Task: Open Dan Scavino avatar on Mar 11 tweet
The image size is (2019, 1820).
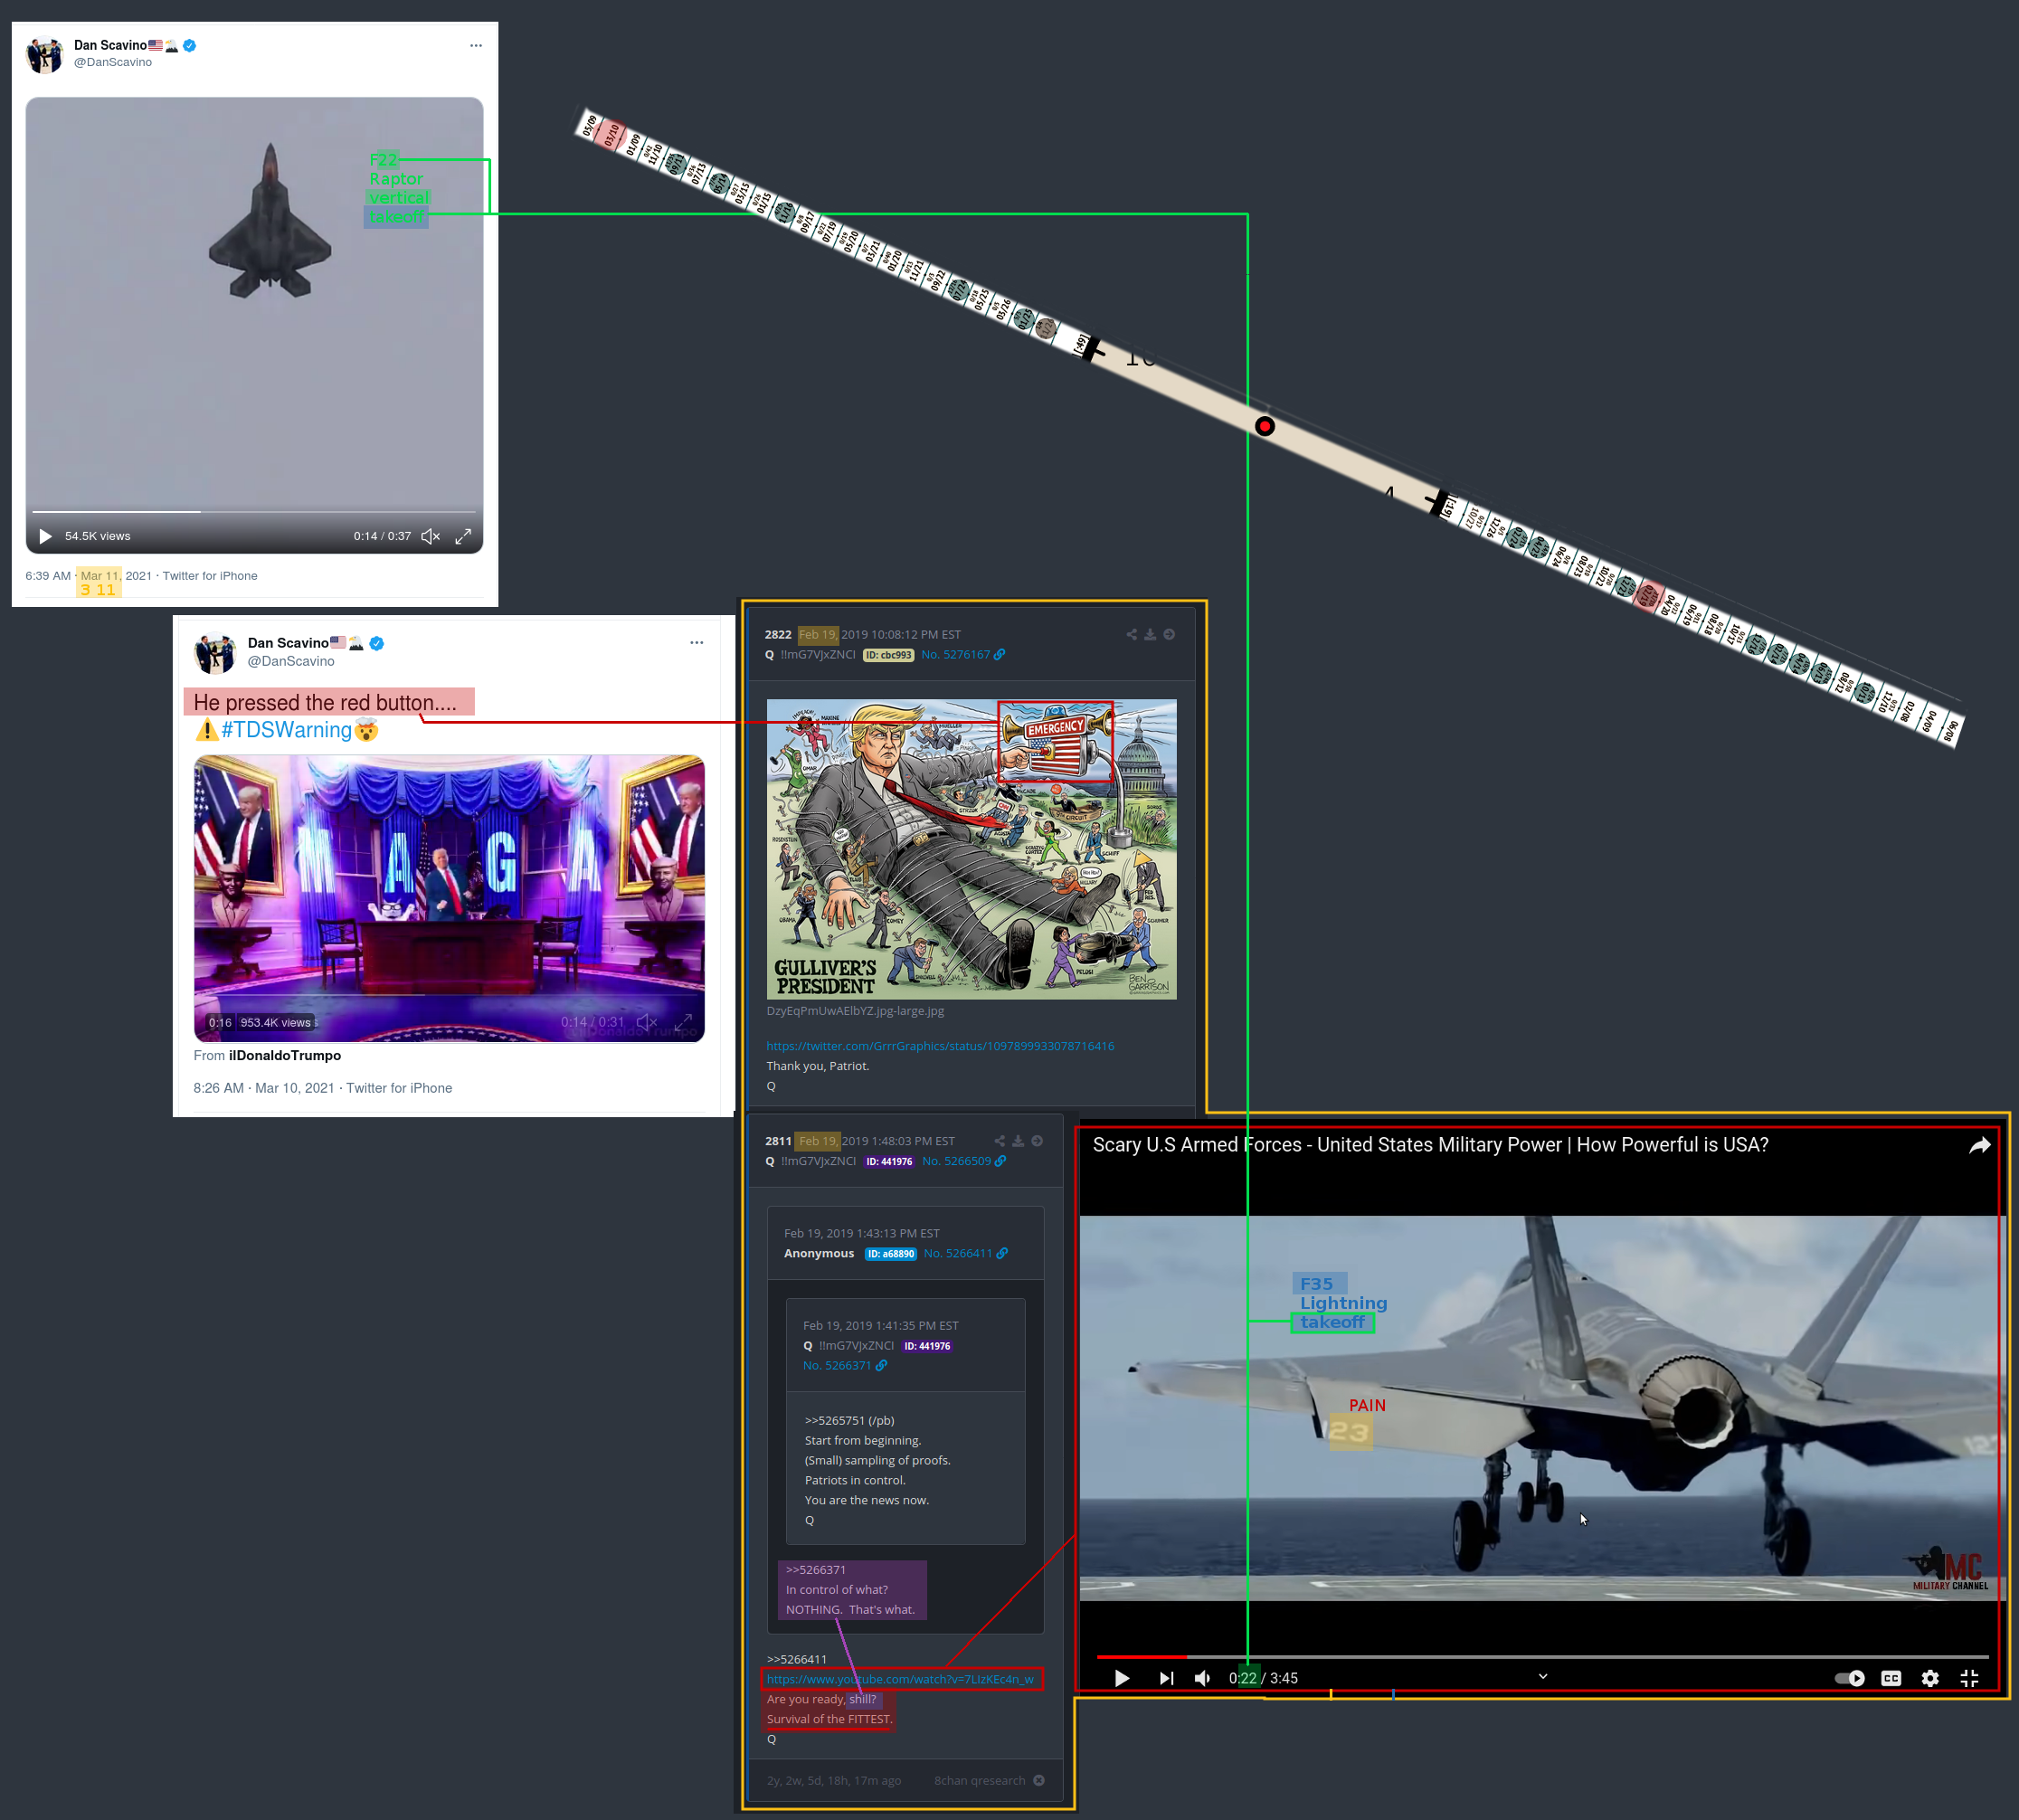Action: [45, 54]
